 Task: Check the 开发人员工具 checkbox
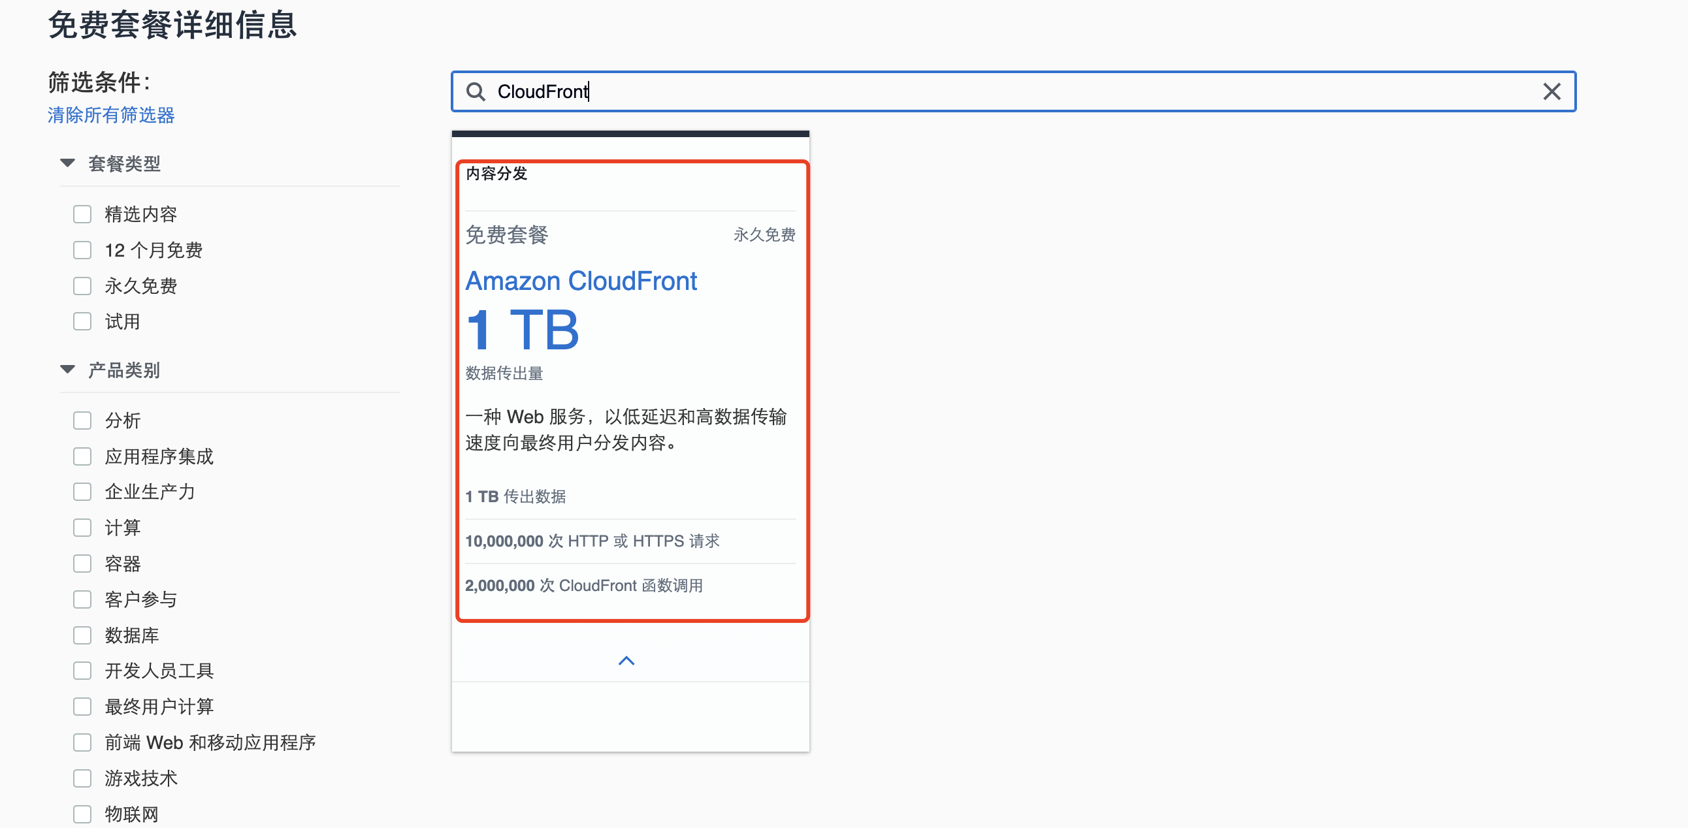[x=82, y=671]
